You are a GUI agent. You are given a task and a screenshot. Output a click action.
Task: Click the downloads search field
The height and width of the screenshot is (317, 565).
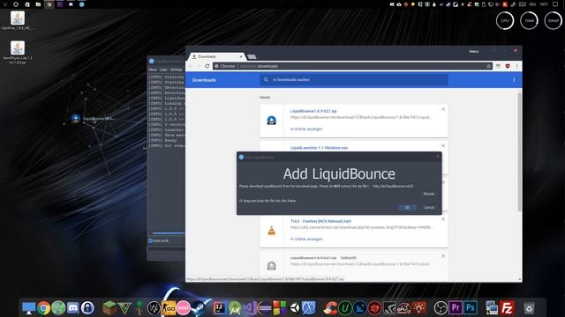pyautogui.click(x=354, y=80)
